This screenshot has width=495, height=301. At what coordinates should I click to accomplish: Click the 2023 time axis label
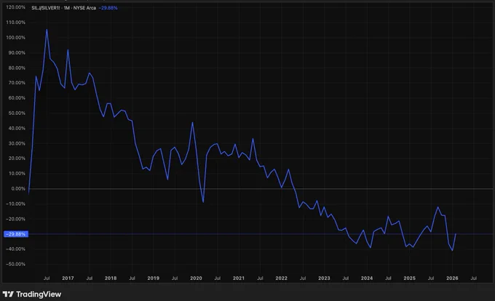[324, 278]
